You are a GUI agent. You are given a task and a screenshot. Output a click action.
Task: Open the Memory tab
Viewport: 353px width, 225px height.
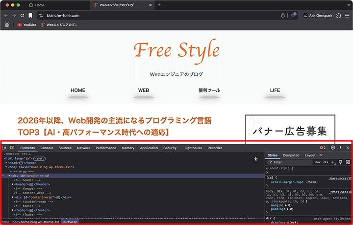click(x=128, y=148)
